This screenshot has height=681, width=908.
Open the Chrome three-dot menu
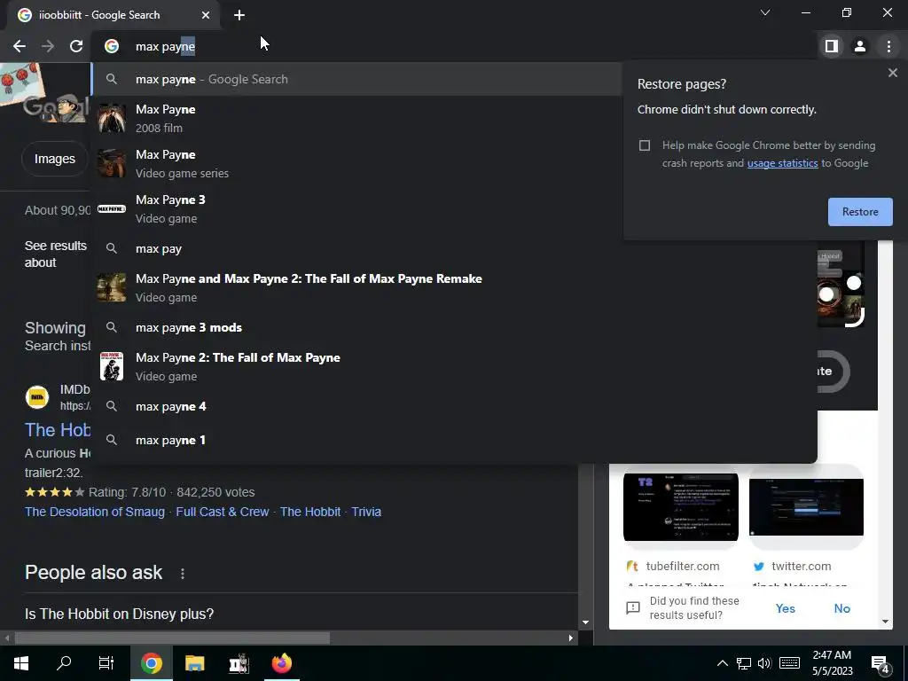tap(888, 46)
